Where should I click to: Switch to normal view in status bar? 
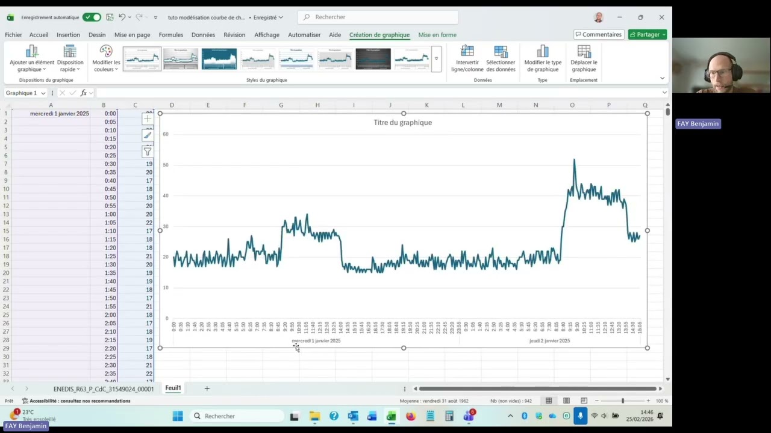pyautogui.click(x=549, y=401)
